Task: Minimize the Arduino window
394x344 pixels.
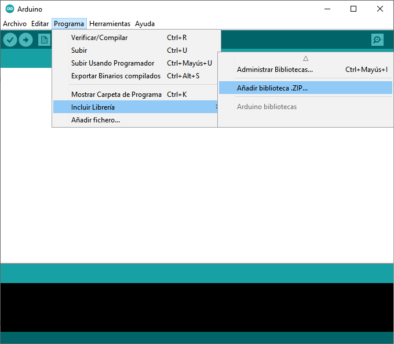Action: [x=327, y=9]
